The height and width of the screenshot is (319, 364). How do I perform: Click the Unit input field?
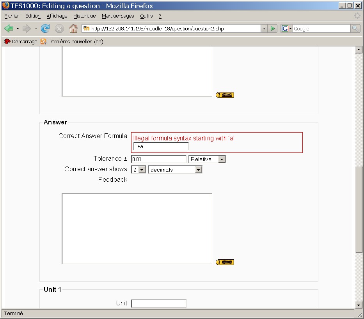[x=159, y=303]
